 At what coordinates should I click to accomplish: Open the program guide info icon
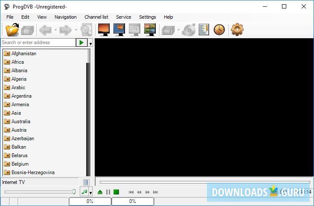(204, 30)
